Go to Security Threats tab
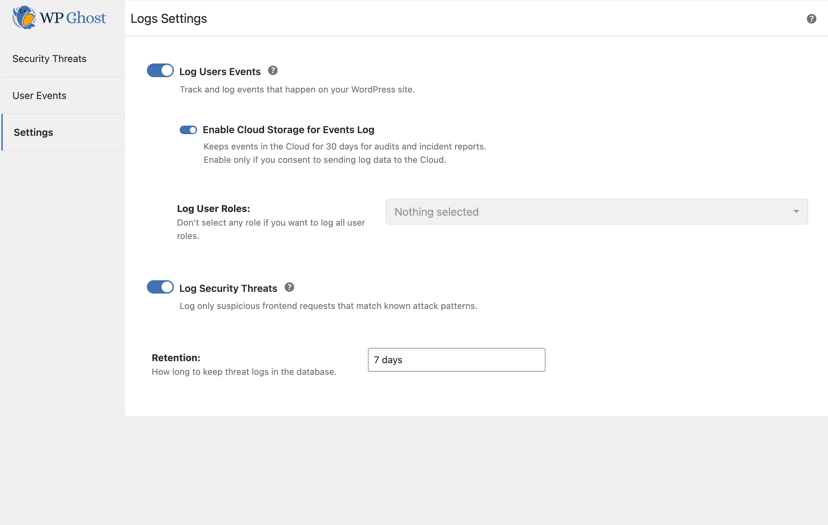This screenshot has height=525, width=828. pyautogui.click(x=50, y=59)
